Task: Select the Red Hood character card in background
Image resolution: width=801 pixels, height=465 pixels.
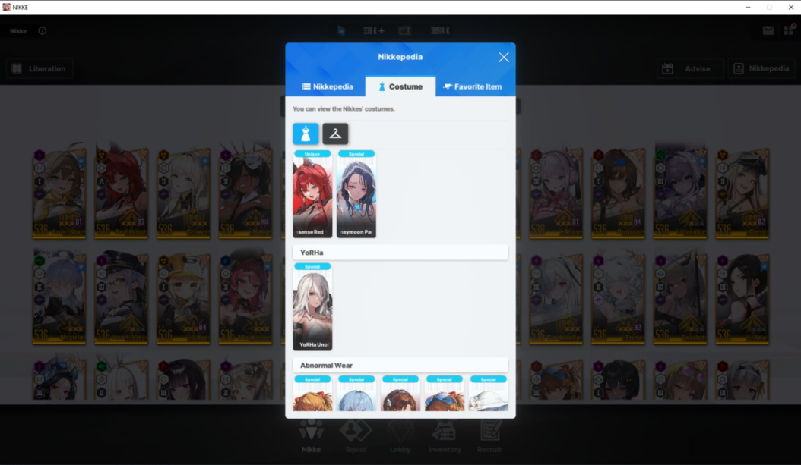Action: tap(121, 193)
